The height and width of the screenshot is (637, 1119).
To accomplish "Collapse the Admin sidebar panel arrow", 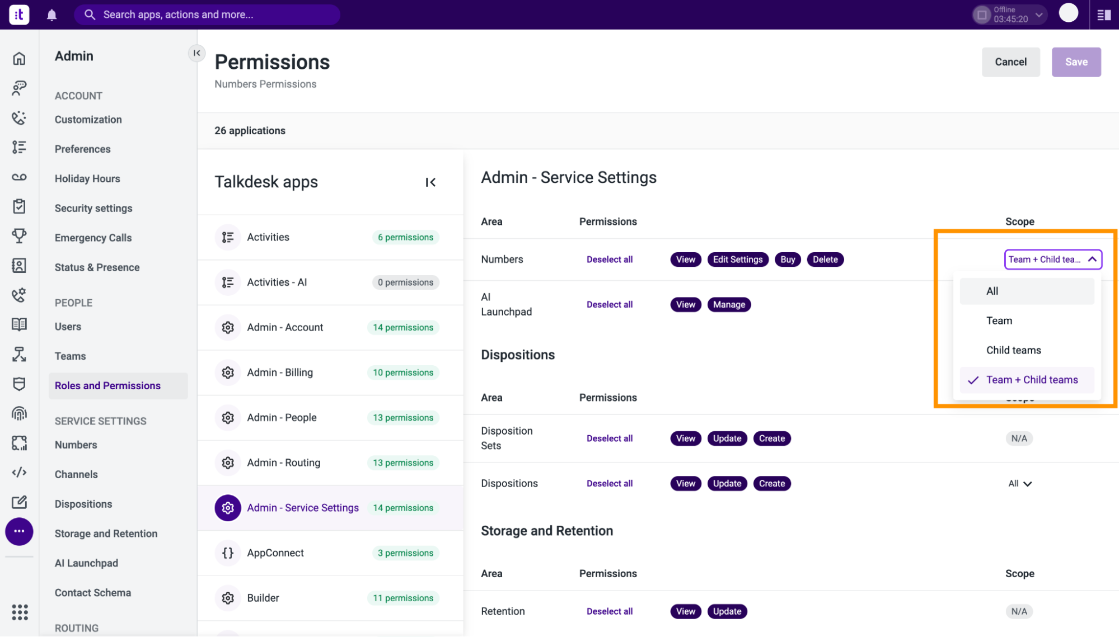I will tap(196, 53).
